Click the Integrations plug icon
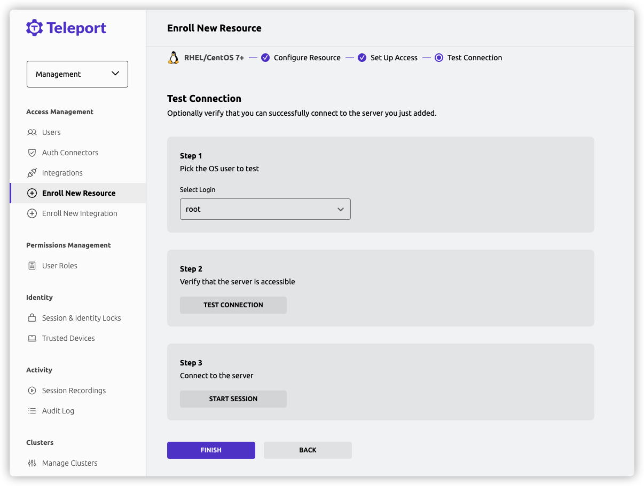 pos(32,173)
